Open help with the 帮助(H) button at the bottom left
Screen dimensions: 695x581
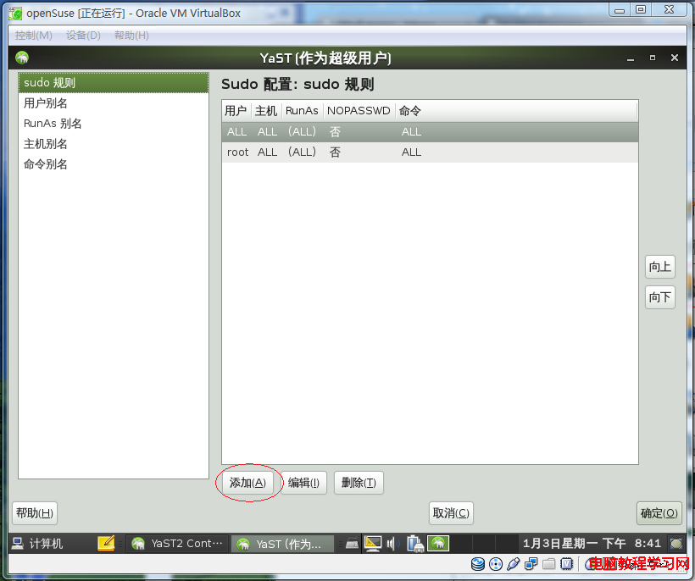(35, 513)
